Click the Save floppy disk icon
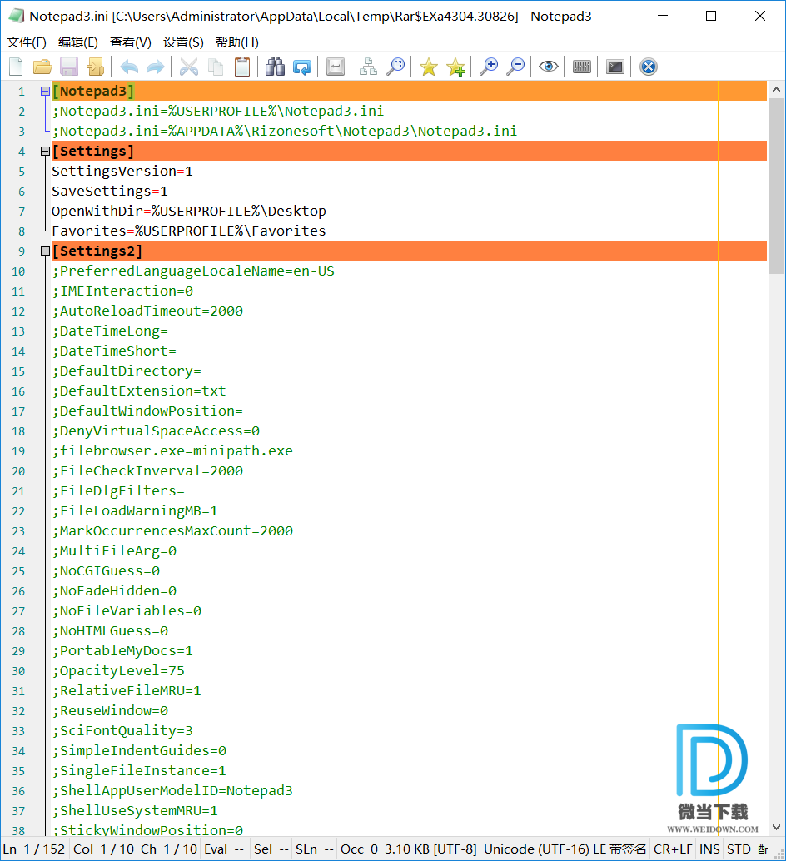 pyautogui.click(x=69, y=67)
